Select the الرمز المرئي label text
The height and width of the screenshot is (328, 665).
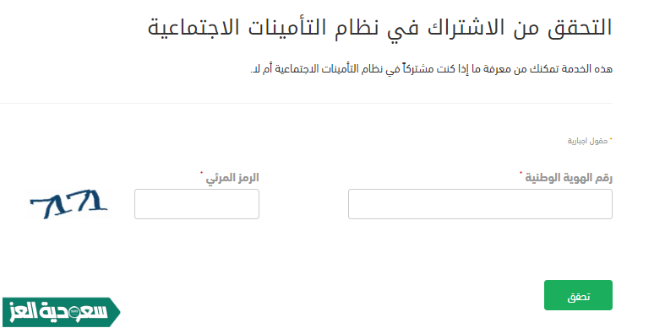pyautogui.click(x=232, y=178)
